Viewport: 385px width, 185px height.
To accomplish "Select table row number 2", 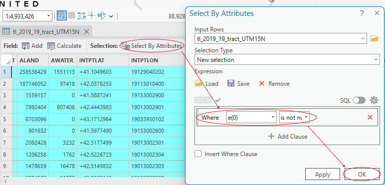I will 6,84.
